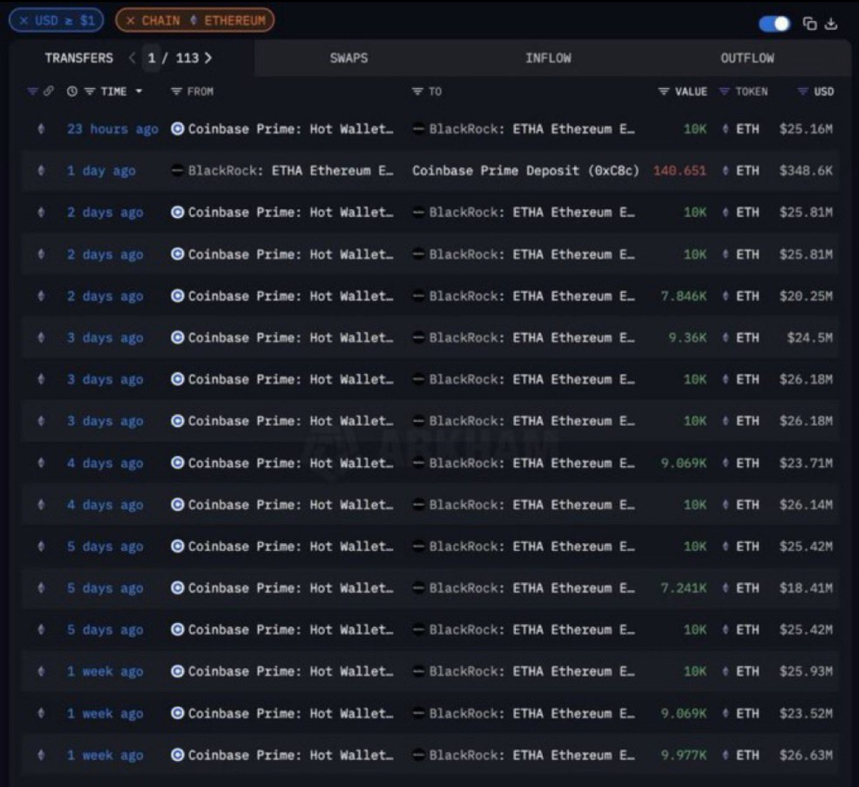Screen dimensions: 859x787
Task: Click BlackRock icon in $26.14M row
Action: (x=418, y=505)
